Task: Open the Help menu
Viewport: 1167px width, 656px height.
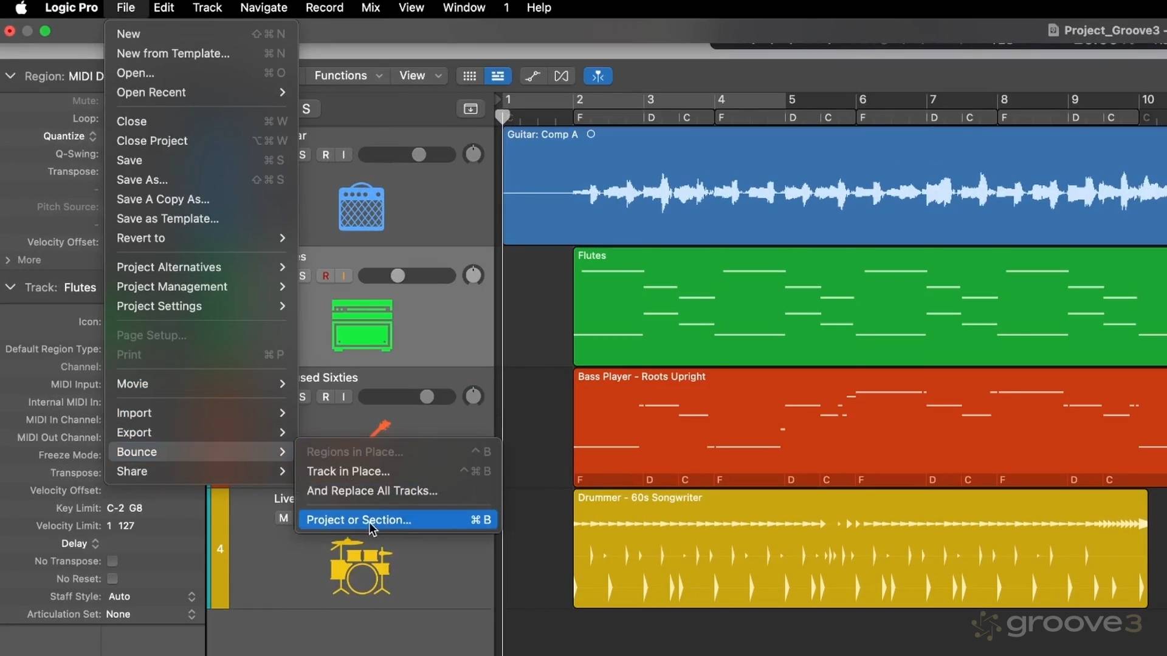Action: [539, 8]
